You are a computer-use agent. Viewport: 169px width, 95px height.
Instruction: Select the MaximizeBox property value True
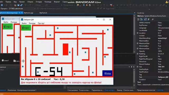pos(159,41)
